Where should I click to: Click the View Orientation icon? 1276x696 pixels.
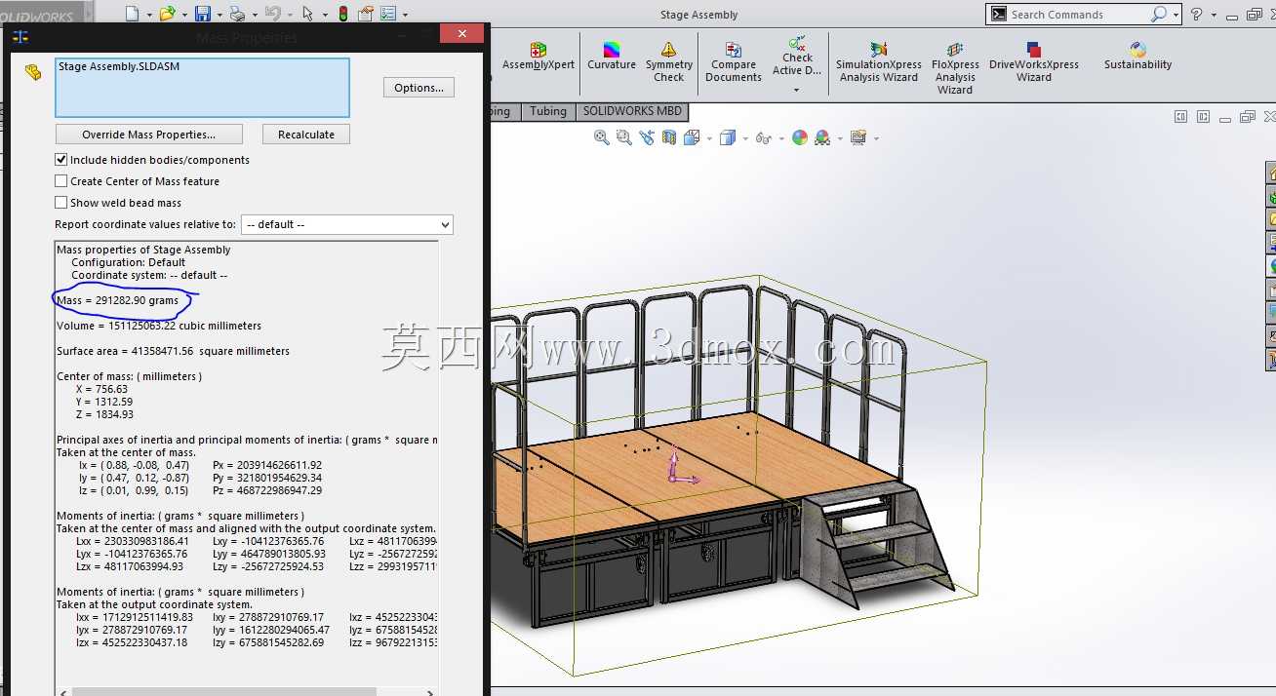click(x=692, y=137)
